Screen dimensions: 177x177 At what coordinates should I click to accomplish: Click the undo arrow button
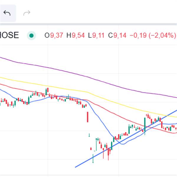pos(7,13)
